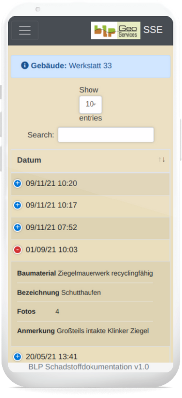Click the Datum column header
The image size is (182, 398).
(91, 160)
